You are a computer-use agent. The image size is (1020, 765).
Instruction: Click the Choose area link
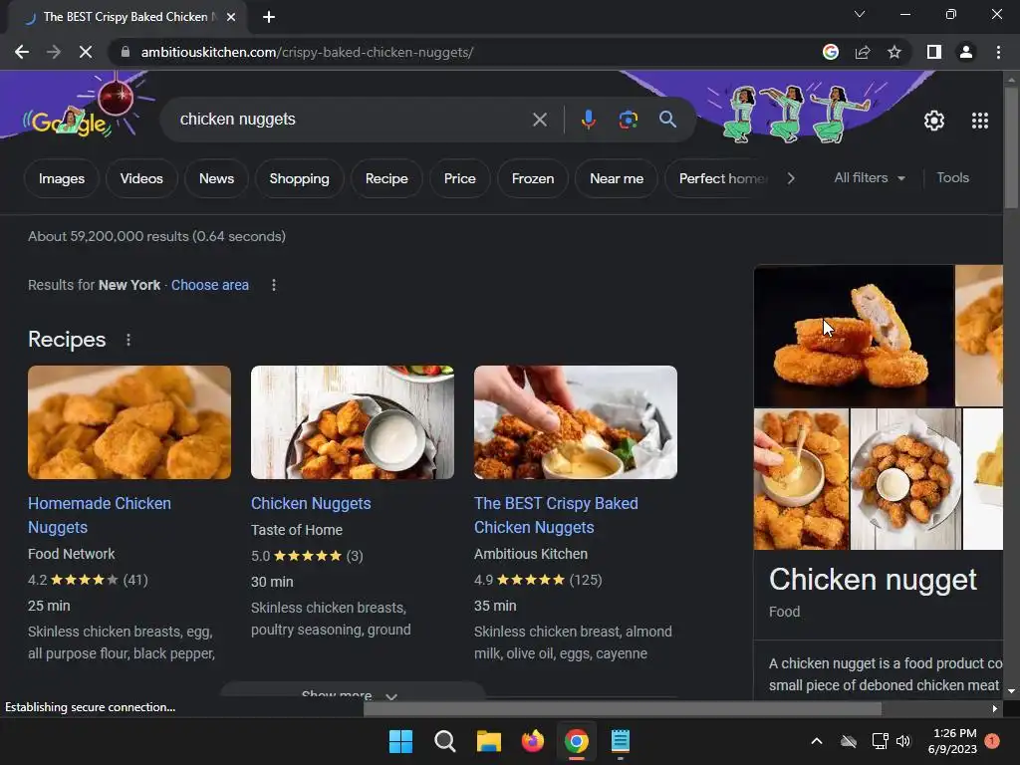(210, 285)
